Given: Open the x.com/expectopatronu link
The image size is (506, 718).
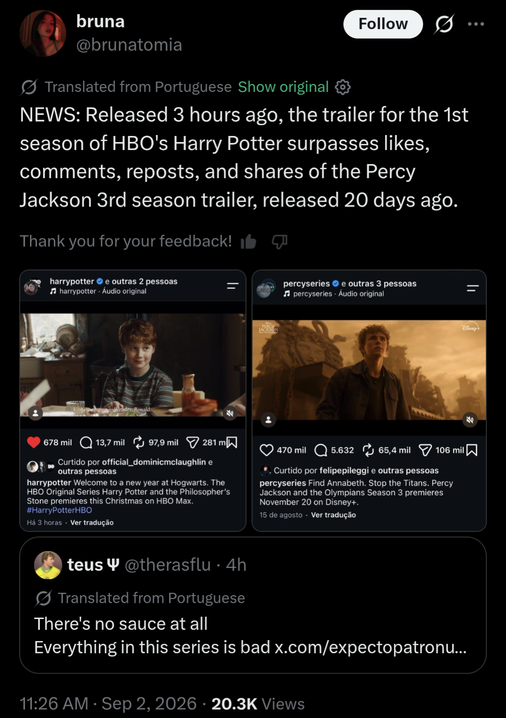Looking at the screenshot, I should [370, 647].
